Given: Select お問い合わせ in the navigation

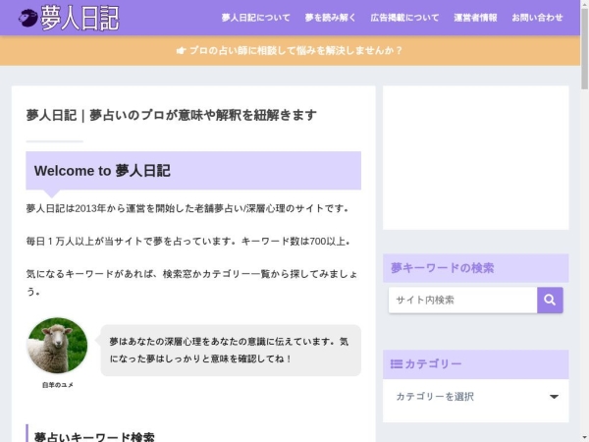Looking at the screenshot, I should 537,18.
